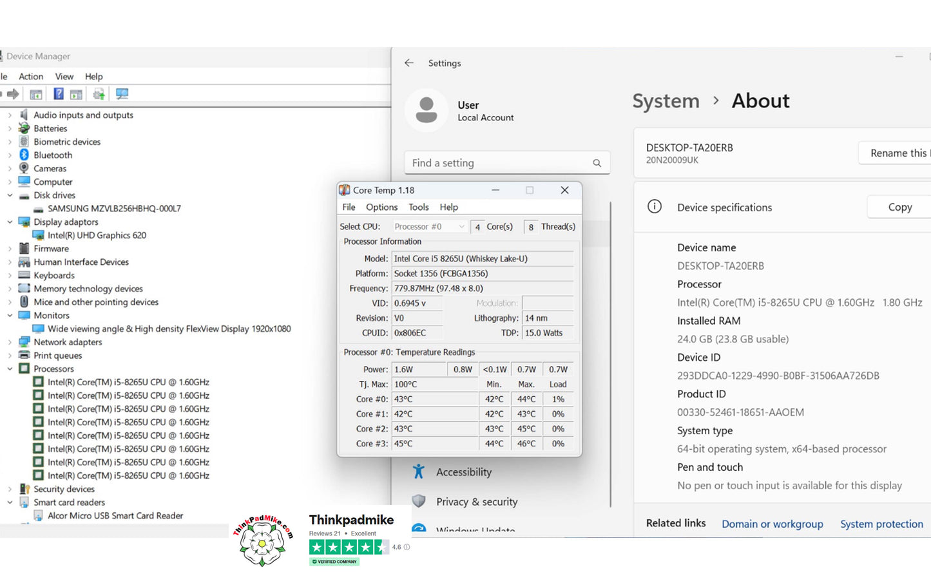Viewport: 931px width, 585px height.
Task: Select the Batteries category icon
Action: 24,128
